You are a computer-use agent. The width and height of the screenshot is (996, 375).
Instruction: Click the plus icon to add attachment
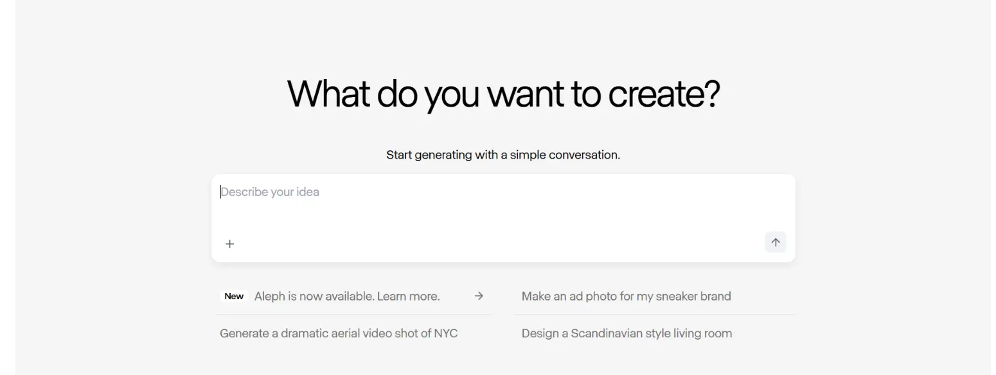tap(229, 244)
